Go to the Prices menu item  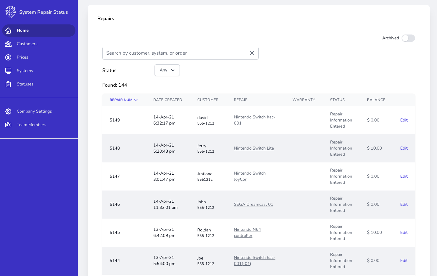(x=22, y=57)
